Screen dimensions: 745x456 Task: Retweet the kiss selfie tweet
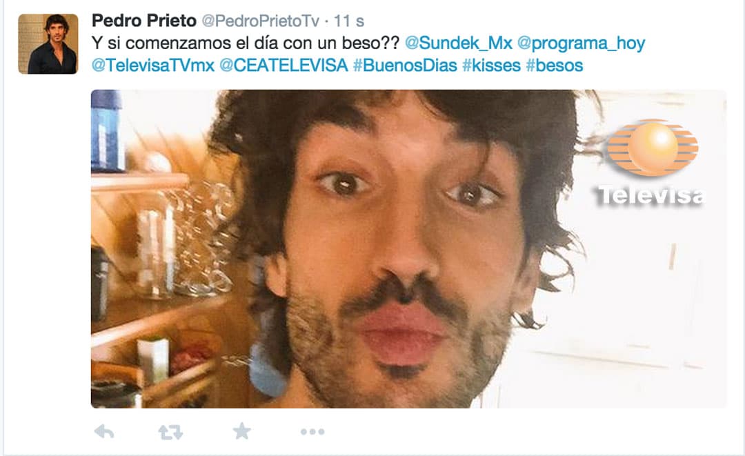(170, 433)
